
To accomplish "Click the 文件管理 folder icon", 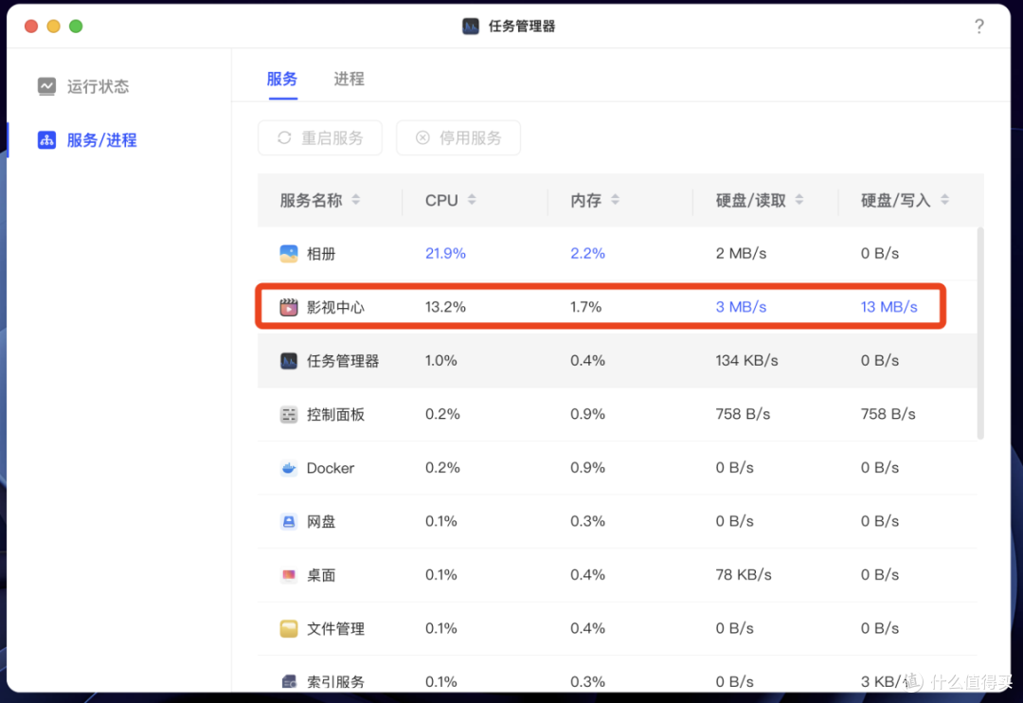I will pyautogui.click(x=288, y=628).
